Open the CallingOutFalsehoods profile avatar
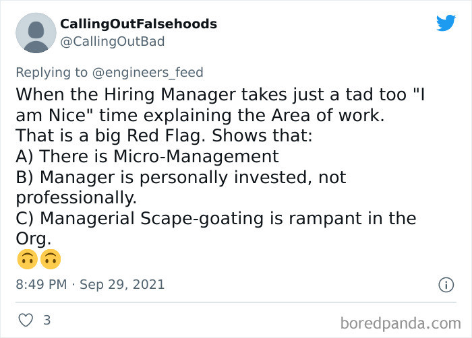The image size is (472, 338). pyautogui.click(x=35, y=32)
